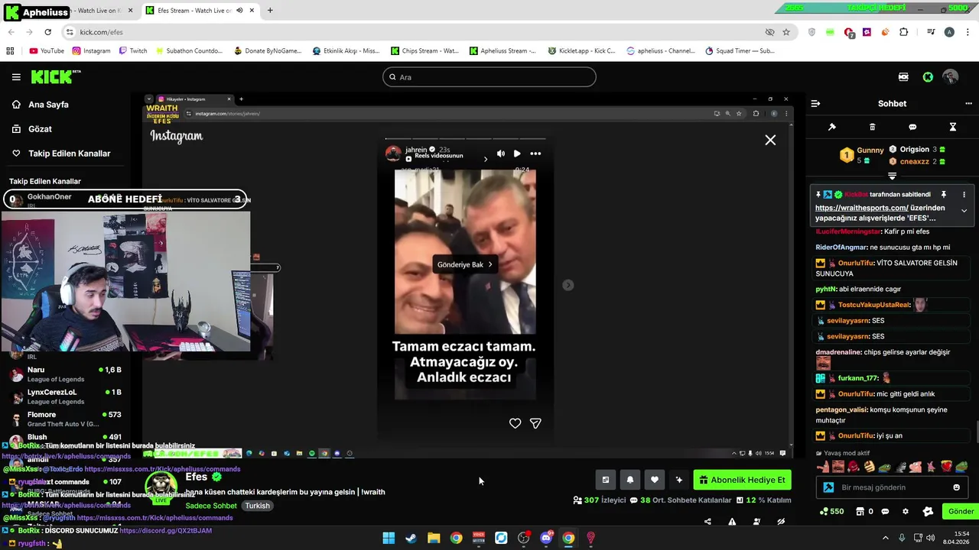This screenshot has height=550, width=979.
Task: Click the hourglass slow mode icon
Action: [953, 127]
